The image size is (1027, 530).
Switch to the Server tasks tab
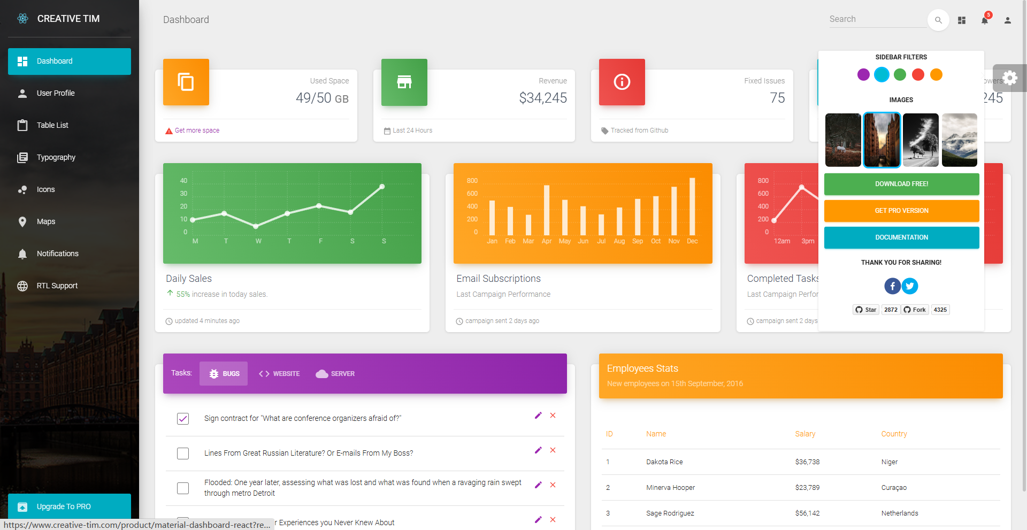click(335, 374)
